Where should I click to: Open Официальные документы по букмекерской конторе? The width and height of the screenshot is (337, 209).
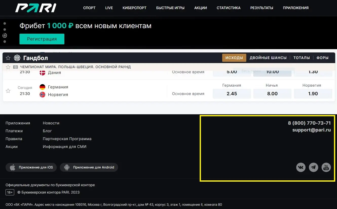click(x=50, y=185)
